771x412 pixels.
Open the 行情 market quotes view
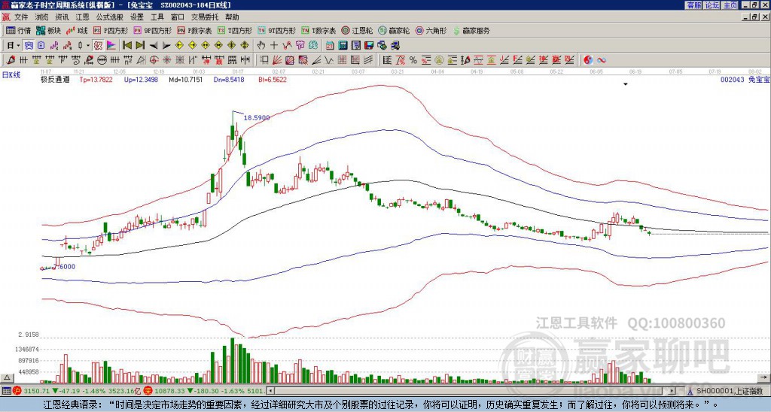(x=18, y=30)
